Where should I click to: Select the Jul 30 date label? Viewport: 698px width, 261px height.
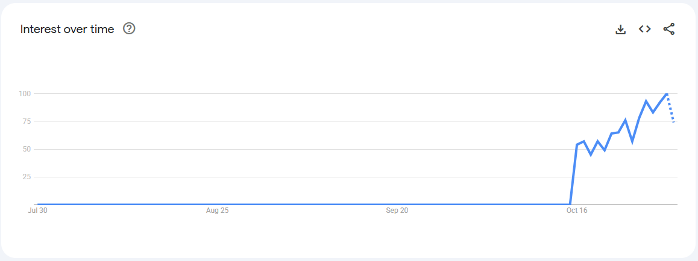[x=37, y=210]
